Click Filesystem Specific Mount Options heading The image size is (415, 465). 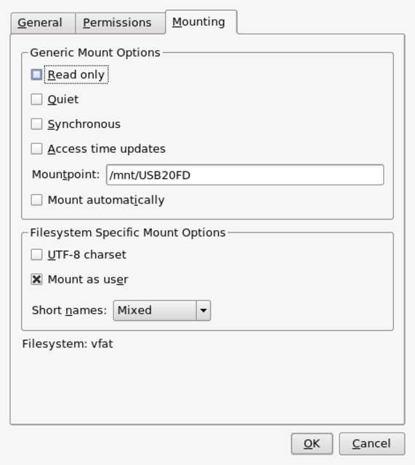tap(128, 232)
